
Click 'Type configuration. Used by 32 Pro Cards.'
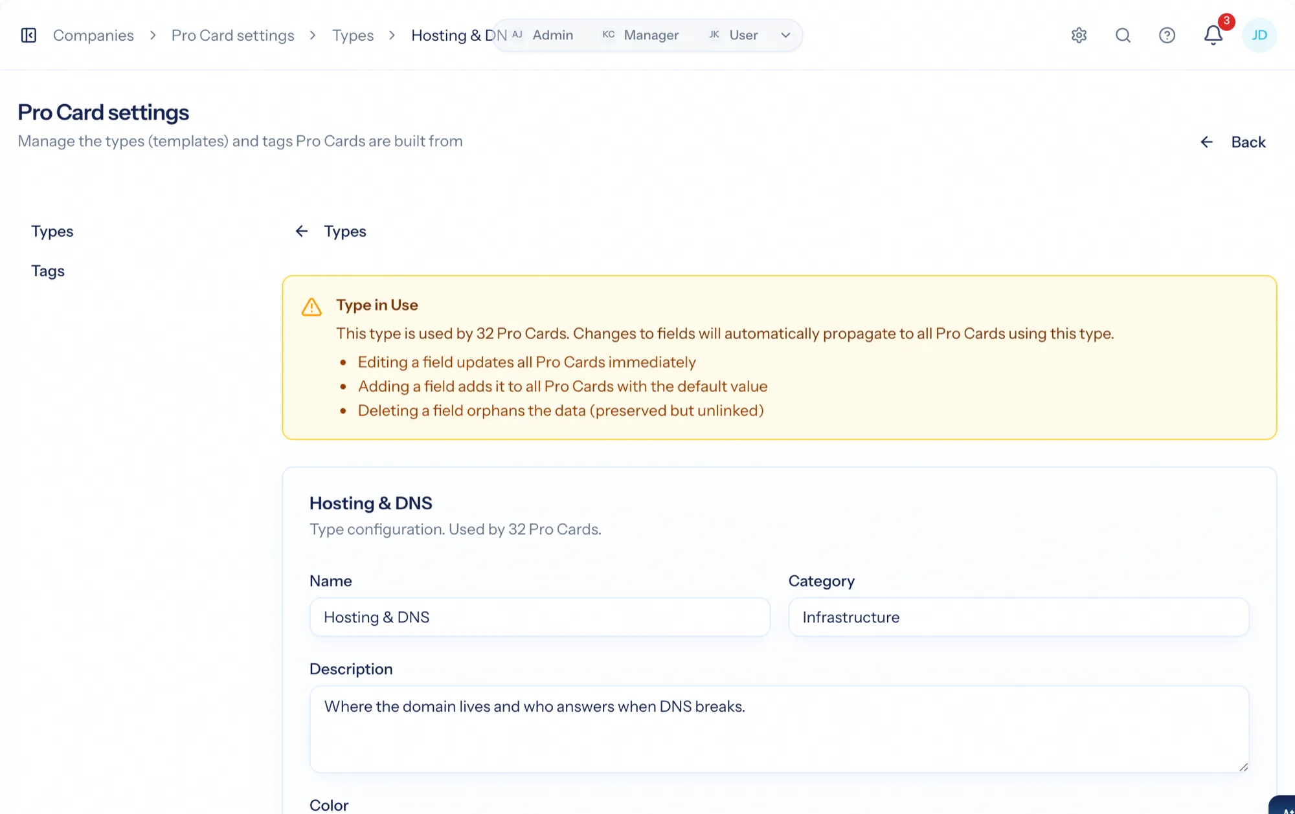pos(455,529)
